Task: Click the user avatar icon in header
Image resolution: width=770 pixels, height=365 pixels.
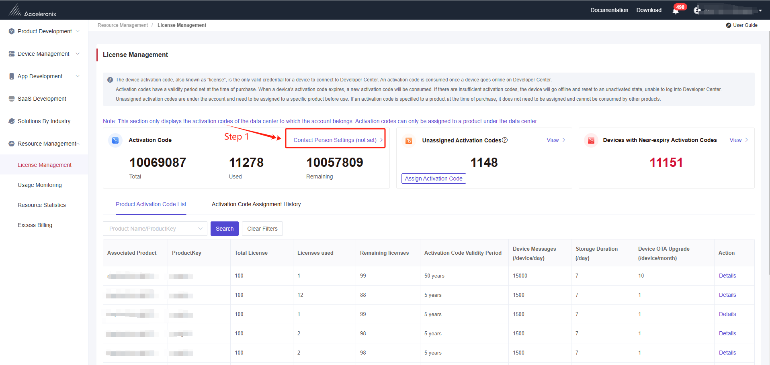Action: click(x=697, y=10)
